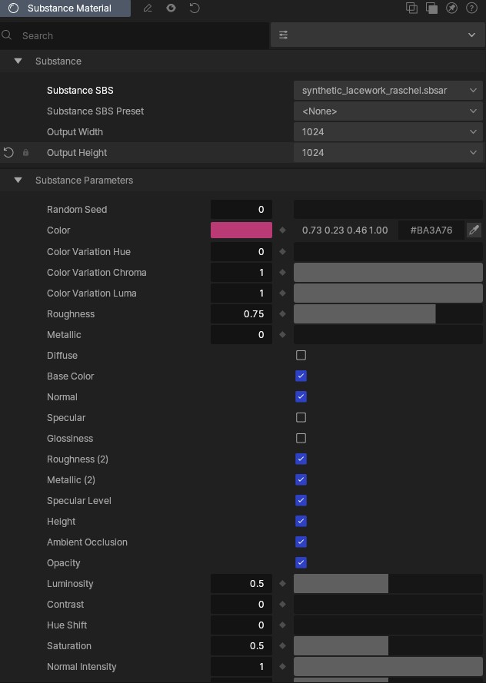Image resolution: width=486 pixels, height=683 pixels.
Task: Uncheck the Metallic (2) checkbox
Action: pyautogui.click(x=301, y=479)
